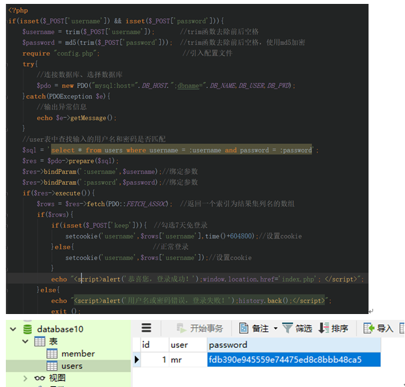The image size is (405, 387).
Task: Click the $password = md5 line
Action: (97, 42)
